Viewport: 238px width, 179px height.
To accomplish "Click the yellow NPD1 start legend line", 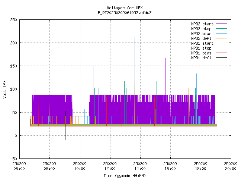I will click(222, 43).
